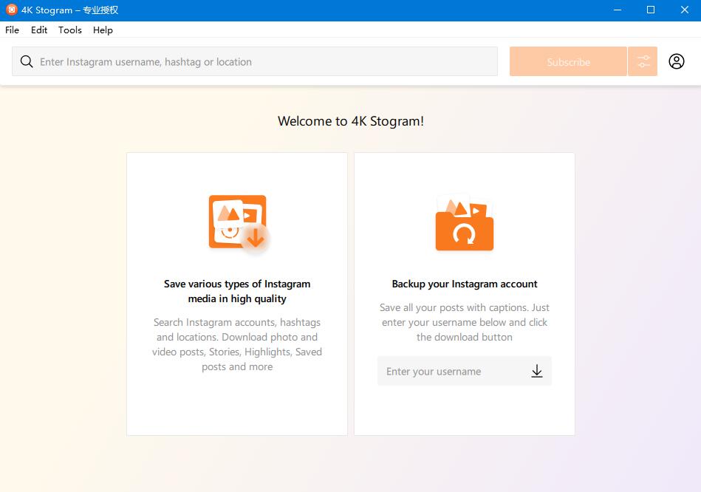The image size is (701, 492).
Task: Click the Search Instagram accounts description text
Action: click(237, 344)
